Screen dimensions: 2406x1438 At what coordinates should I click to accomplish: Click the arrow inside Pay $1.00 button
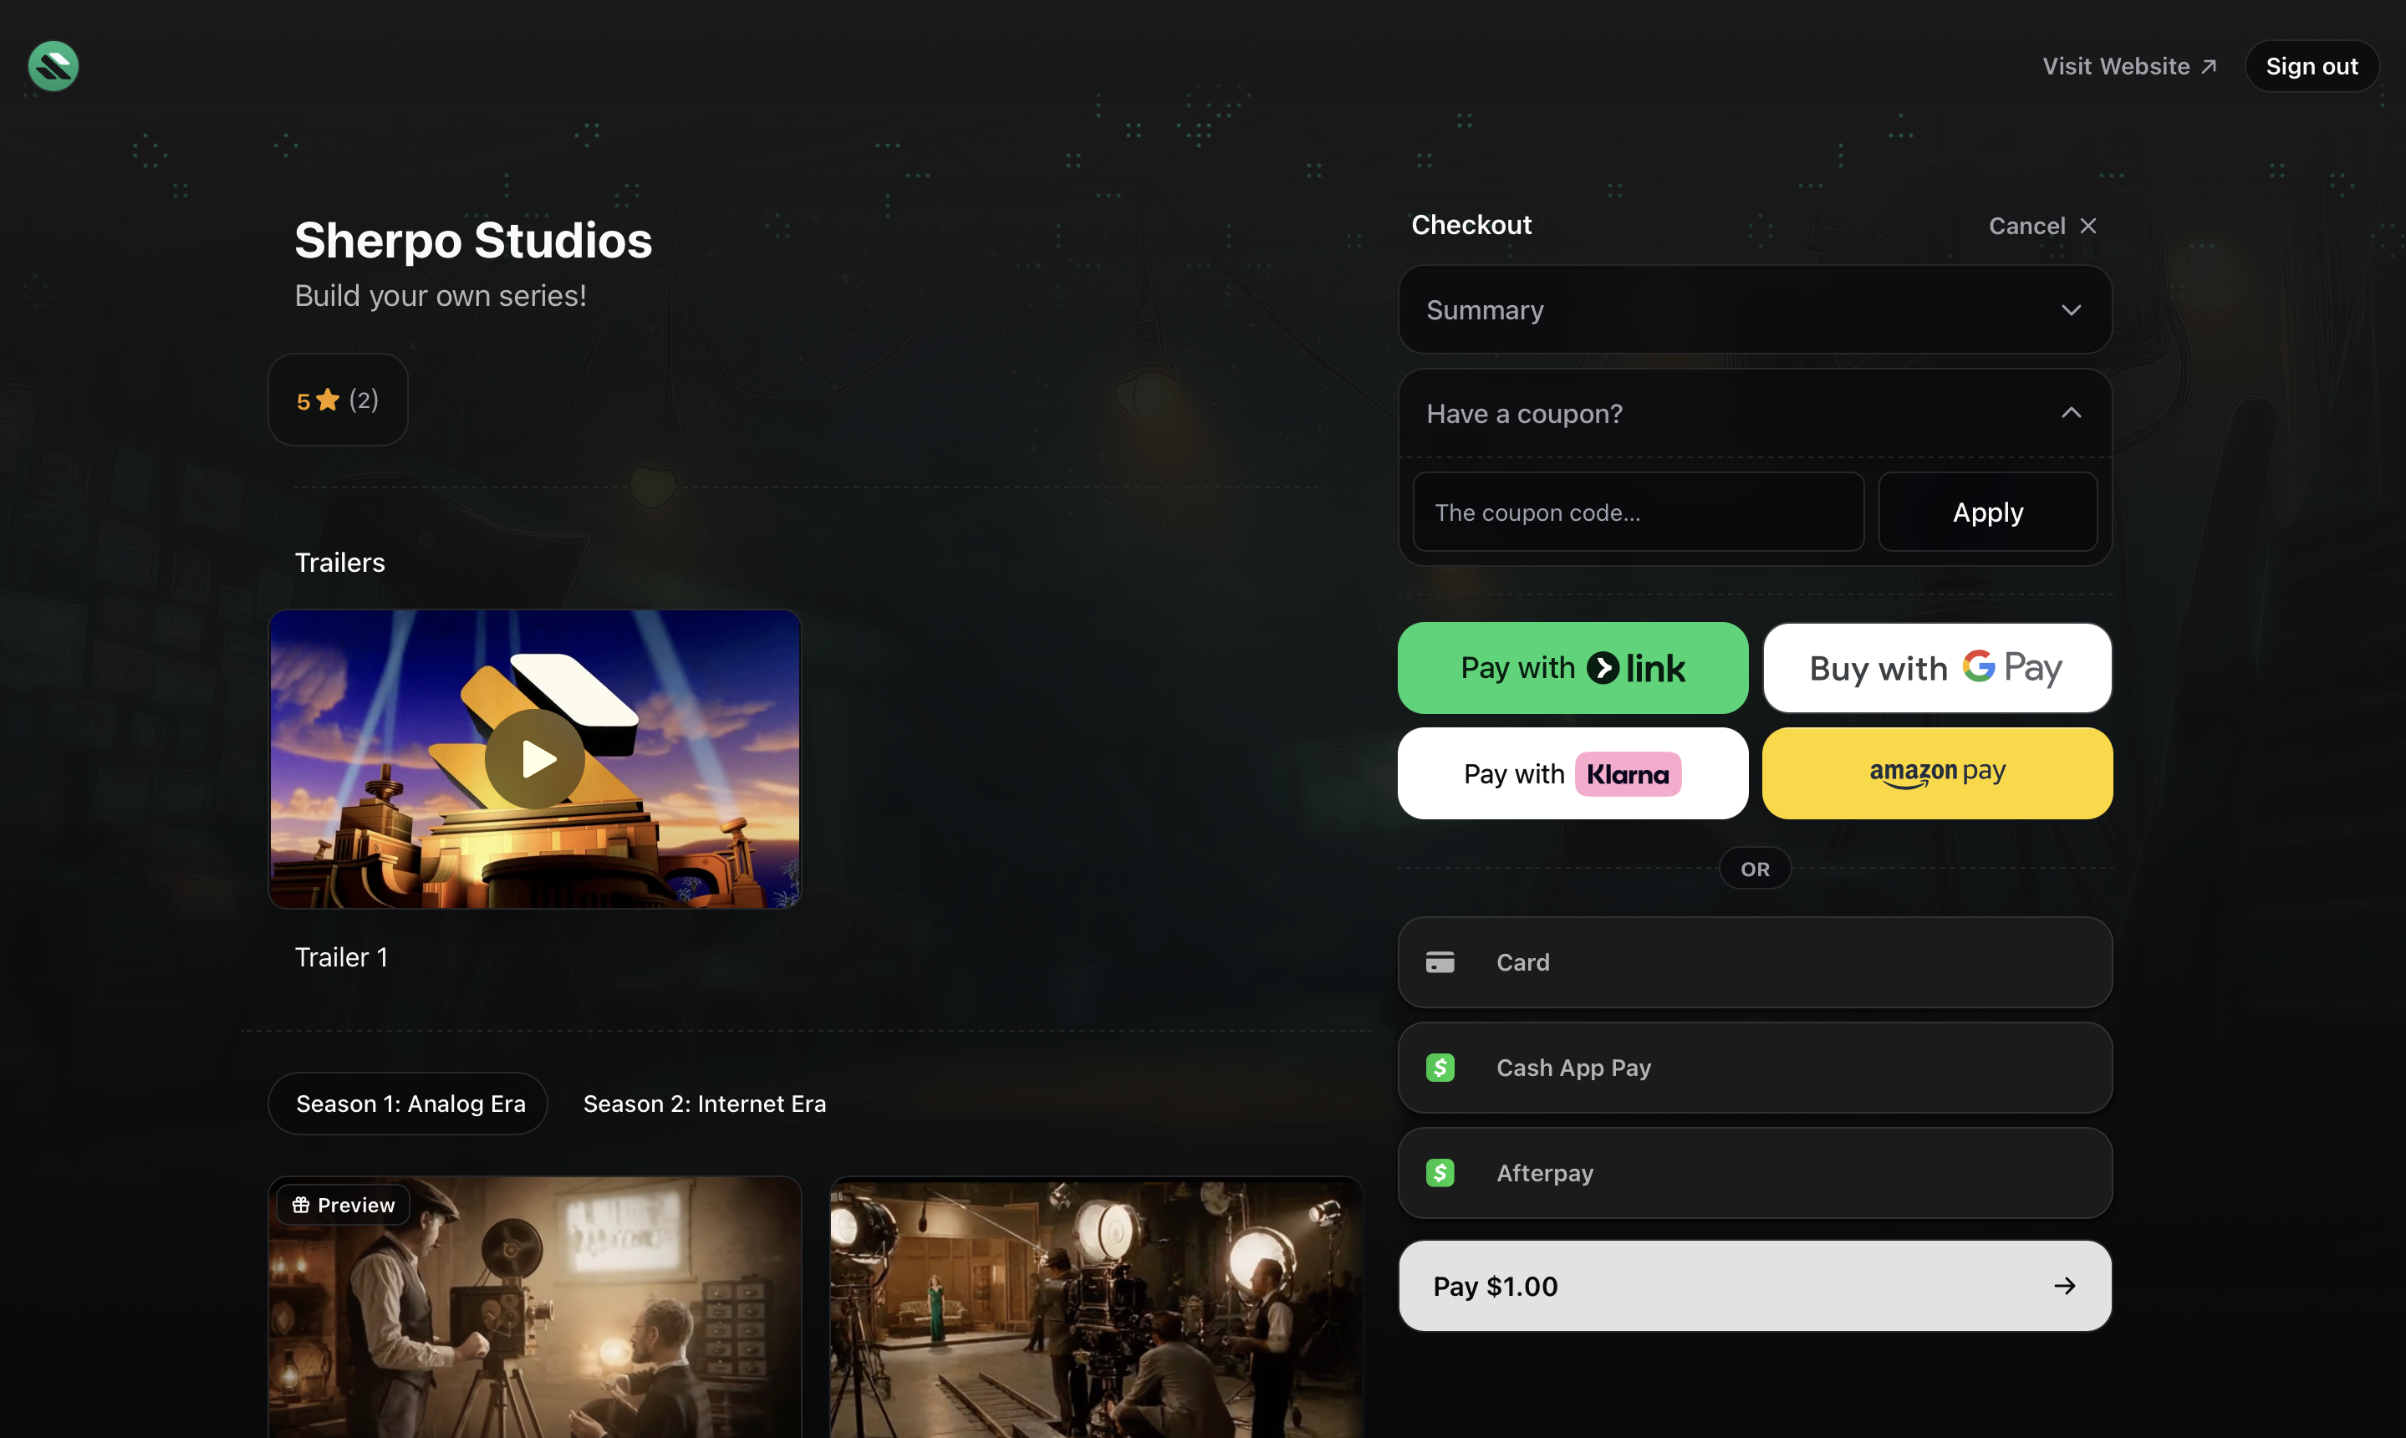coord(2064,1285)
